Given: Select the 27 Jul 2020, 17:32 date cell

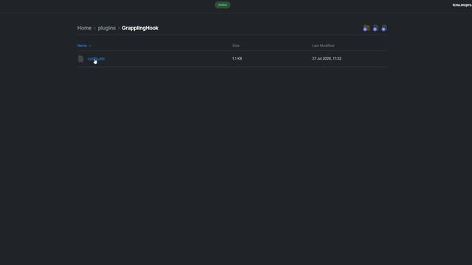Looking at the screenshot, I should [327, 59].
